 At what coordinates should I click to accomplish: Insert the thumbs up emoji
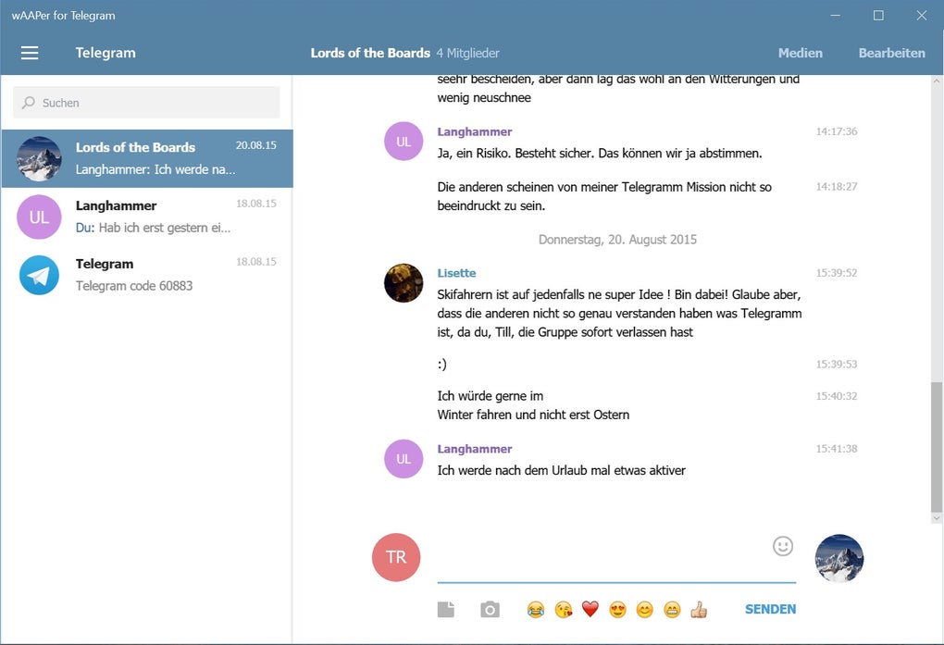(x=699, y=610)
